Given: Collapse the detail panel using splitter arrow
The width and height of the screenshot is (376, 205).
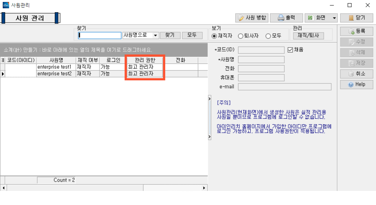Looking at the screenshot, I should (x=210, y=100).
